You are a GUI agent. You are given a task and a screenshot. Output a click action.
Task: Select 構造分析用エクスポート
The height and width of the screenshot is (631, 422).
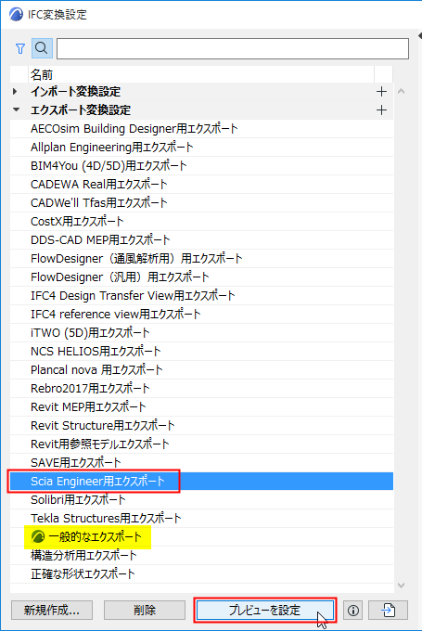click(201, 555)
